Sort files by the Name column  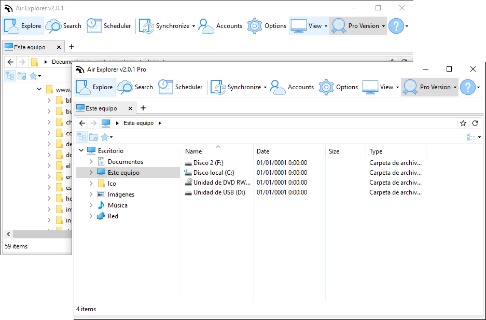click(217, 151)
